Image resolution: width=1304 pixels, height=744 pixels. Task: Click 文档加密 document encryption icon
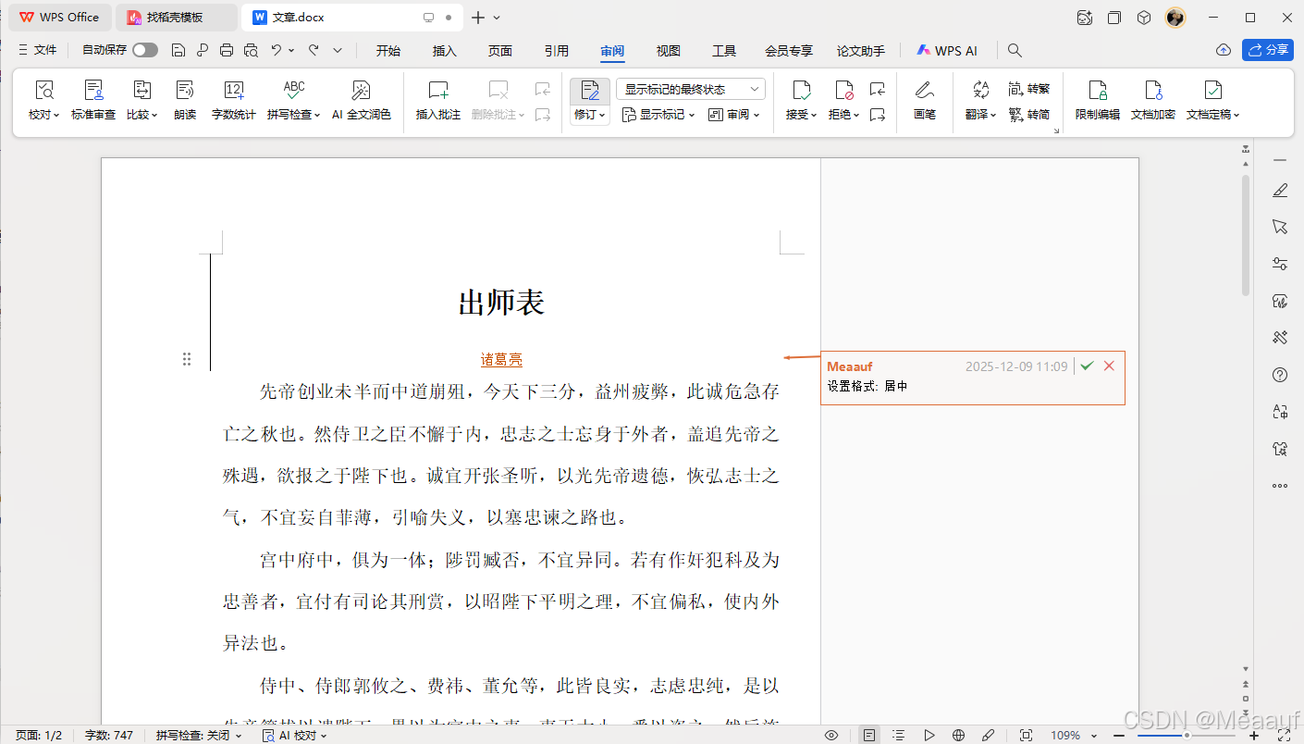[1153, 90]
